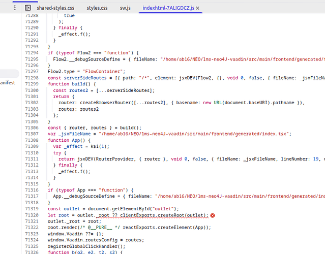Switch to the shared-styles.css tab

click(x=55, y=8)
